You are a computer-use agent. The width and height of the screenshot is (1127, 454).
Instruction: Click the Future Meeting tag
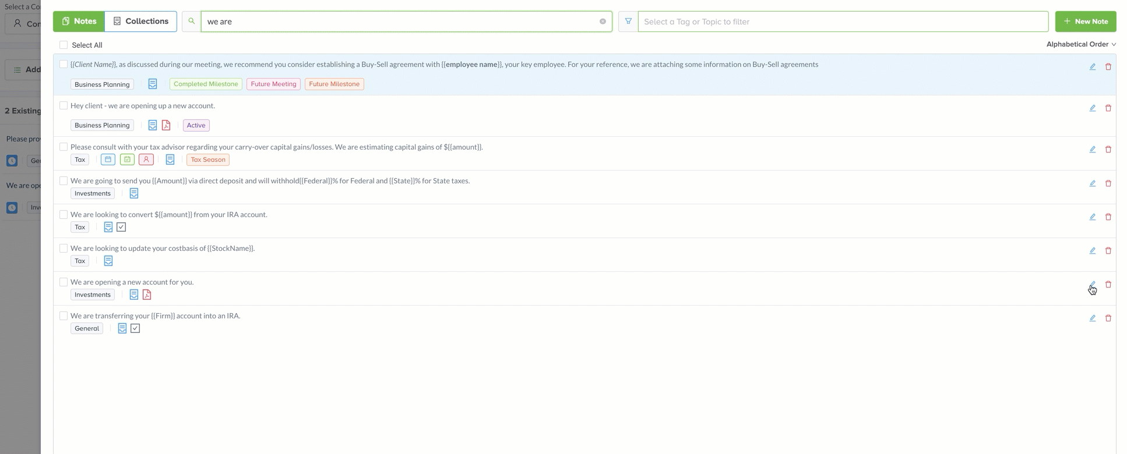(273, 84)
